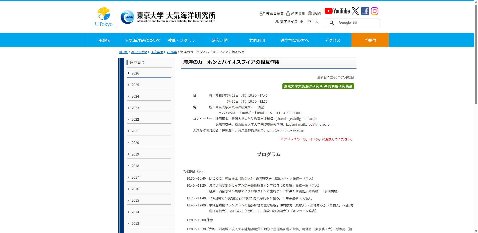Set text size to 大

pyautogui.click(x=317, y=22)
